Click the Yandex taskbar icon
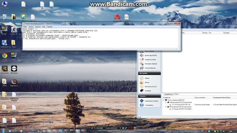The height and width of the screenshot is (133, 237). tap(55, 131)
